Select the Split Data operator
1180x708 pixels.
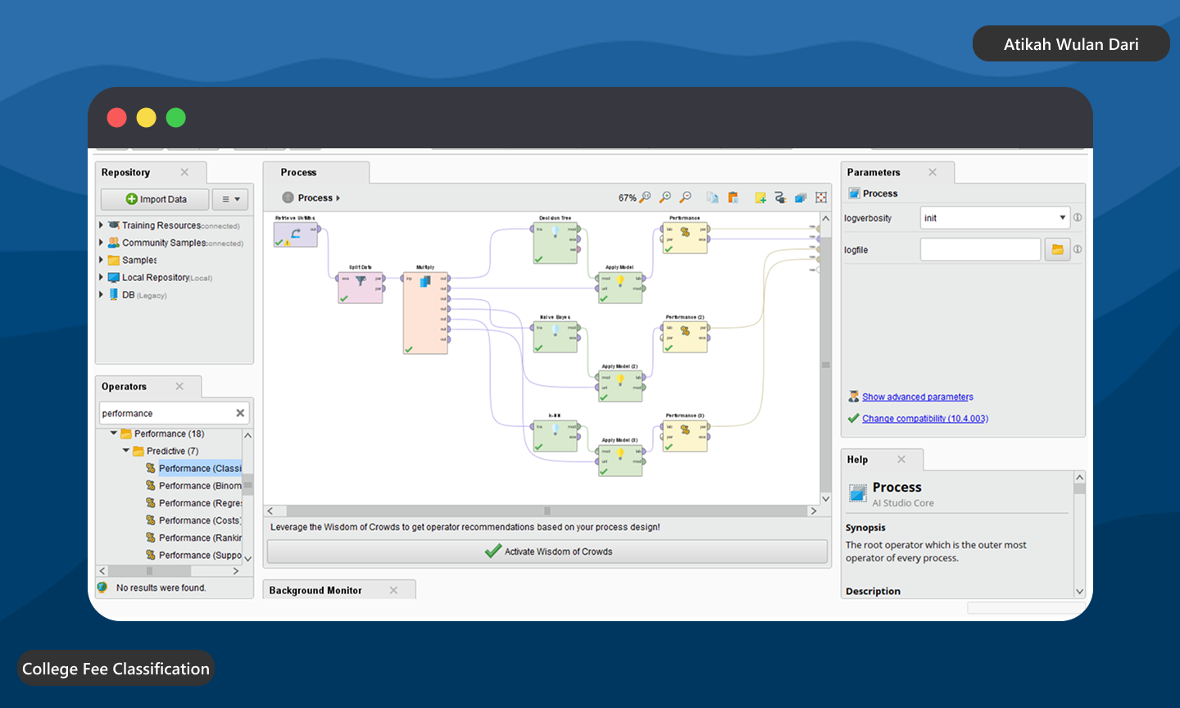pyautogui.click(x=361, y=287)
